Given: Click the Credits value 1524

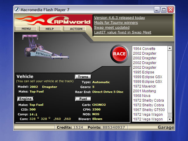Looking at the screenshot, I should [78, 127].
